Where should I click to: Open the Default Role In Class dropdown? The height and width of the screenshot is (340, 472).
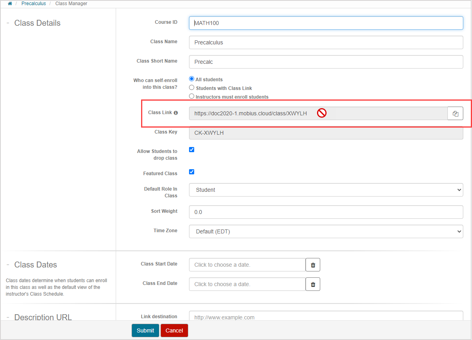click(x=326, y=190)
